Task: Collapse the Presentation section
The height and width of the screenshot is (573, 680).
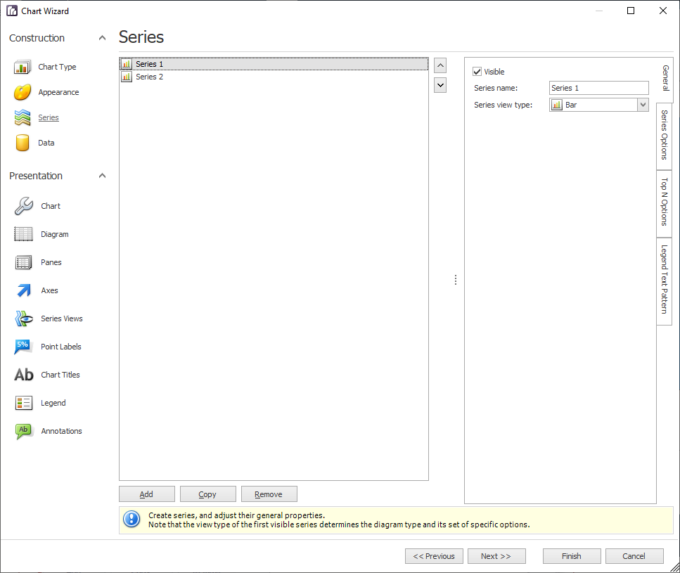Action: point(102,176)
